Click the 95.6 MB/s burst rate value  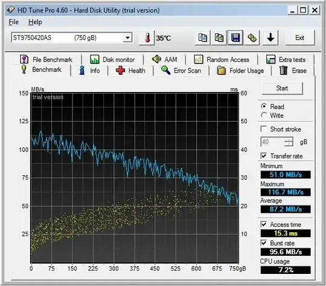tap(286, 252)
